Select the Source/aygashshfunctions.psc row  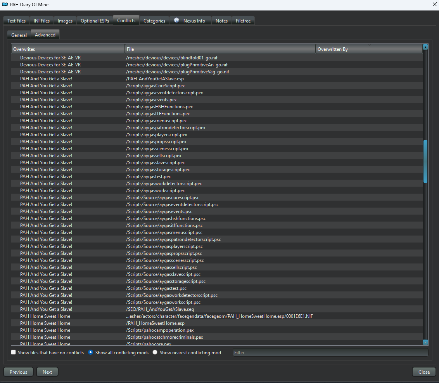pyautogui.click(x=217, y=218)
